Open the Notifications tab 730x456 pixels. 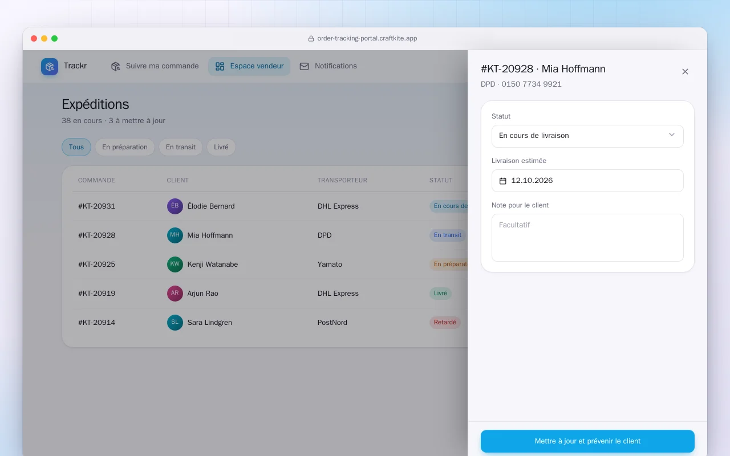point(328,66)
